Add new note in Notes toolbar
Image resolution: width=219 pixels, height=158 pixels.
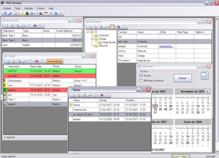(73, 95)
